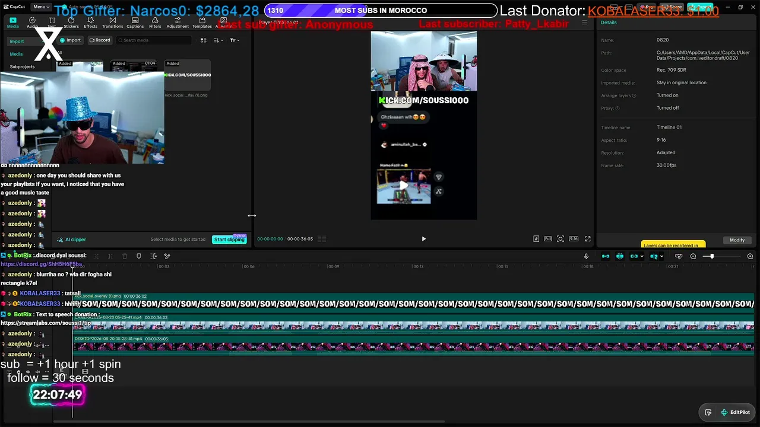Open the media filter dropdown
Viewport: 760px width, 427px height.
click(235, 40)
